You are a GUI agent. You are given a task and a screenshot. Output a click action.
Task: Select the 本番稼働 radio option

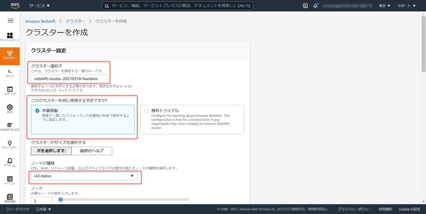click(37, 111)
